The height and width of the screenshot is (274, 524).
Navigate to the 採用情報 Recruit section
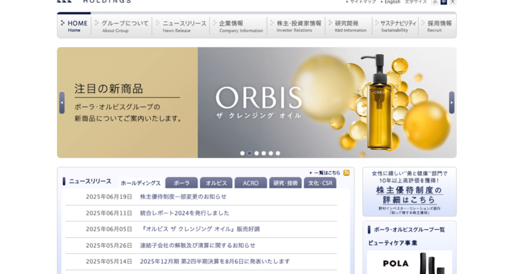[437, 25]
